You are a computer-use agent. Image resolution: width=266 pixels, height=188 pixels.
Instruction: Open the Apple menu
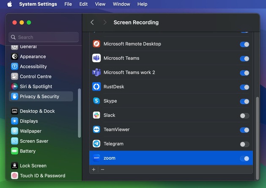pyautogui.click(x=10, y=4)
